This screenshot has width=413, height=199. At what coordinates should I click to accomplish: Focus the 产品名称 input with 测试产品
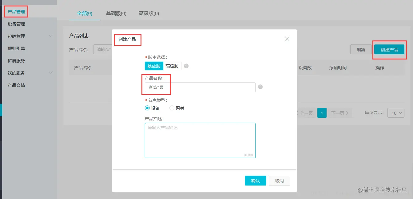point(200,87)
